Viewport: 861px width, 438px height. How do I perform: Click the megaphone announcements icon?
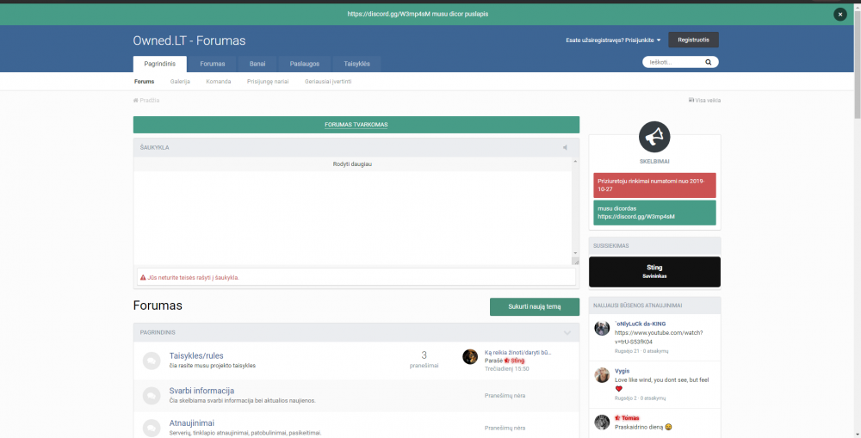point(654,138)
